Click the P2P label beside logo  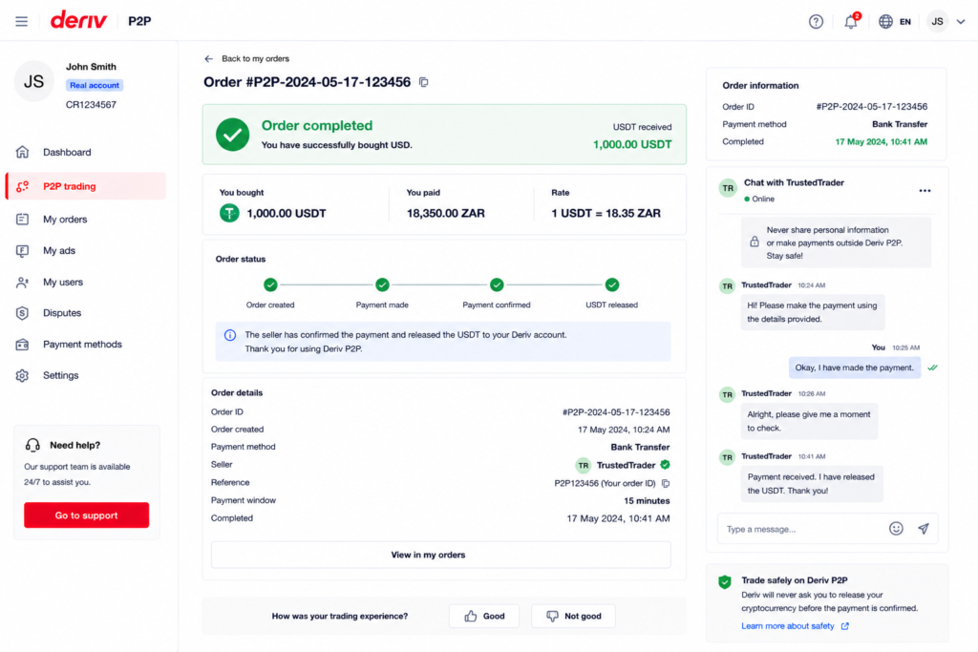coord(139,21)
